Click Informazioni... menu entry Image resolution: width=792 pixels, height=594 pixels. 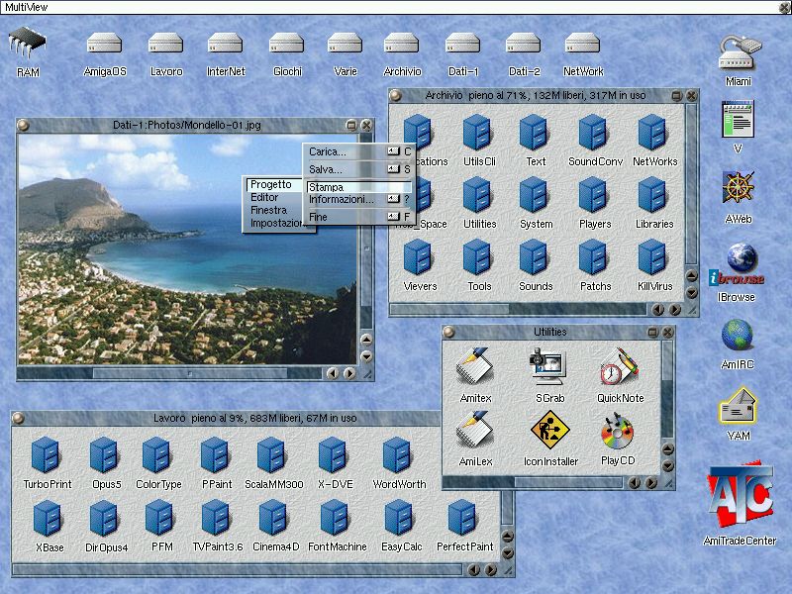click(x=342, y=199)
